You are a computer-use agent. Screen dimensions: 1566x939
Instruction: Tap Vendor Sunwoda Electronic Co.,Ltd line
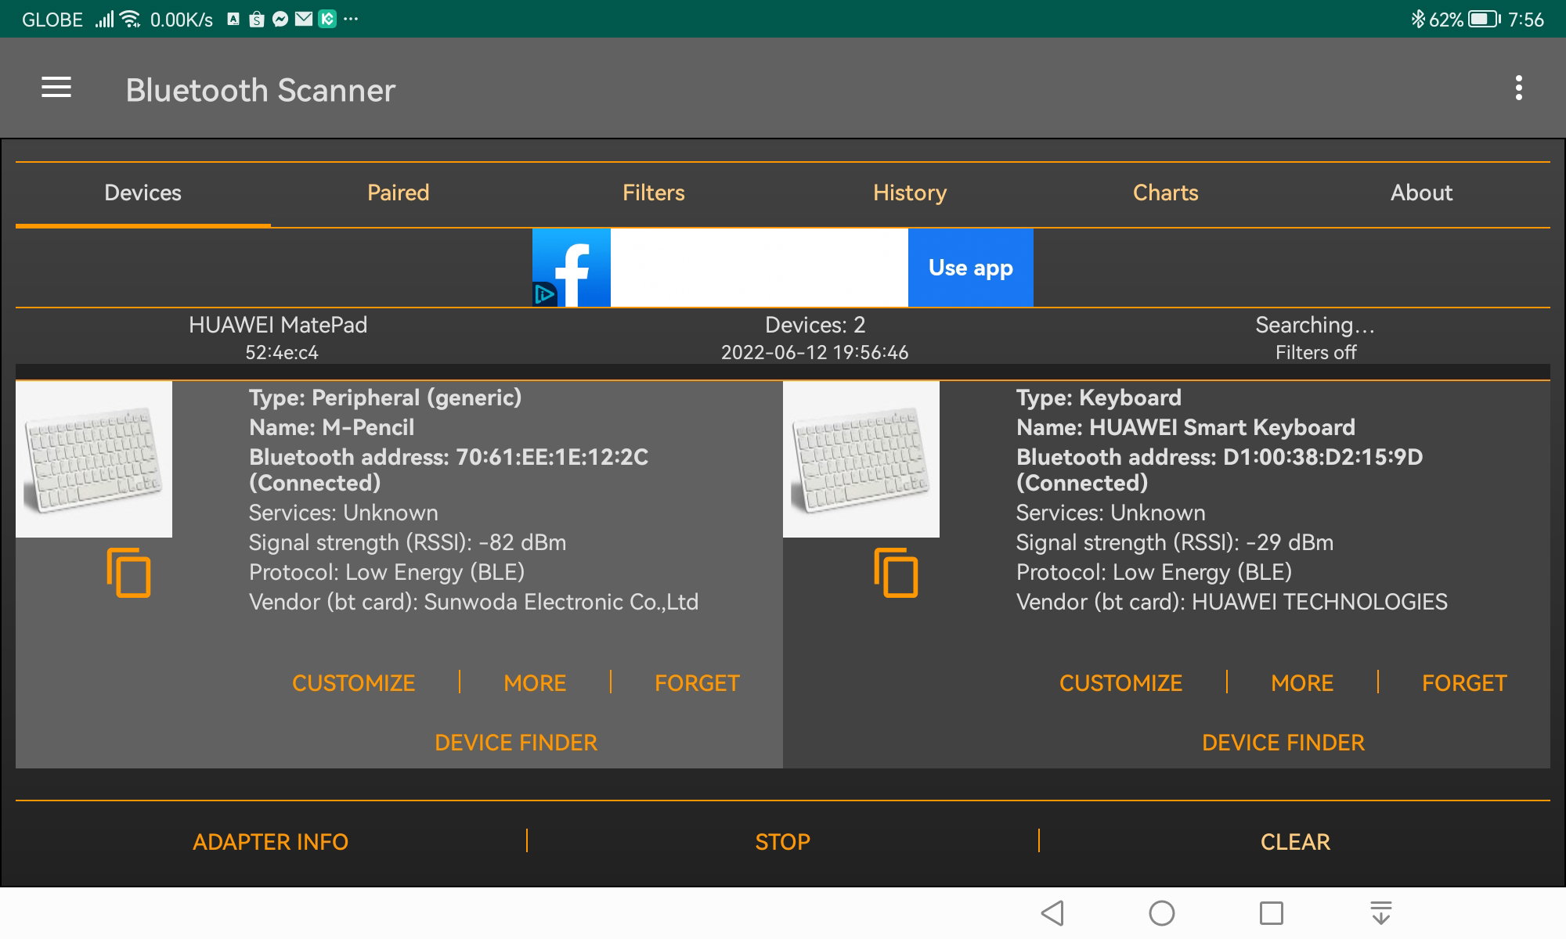point(474,602)
